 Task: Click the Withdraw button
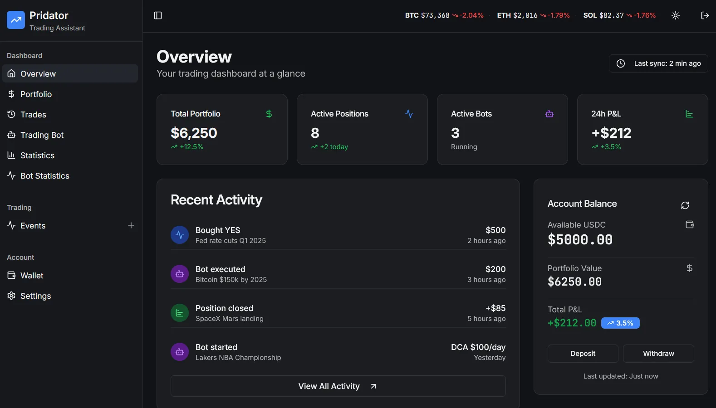(658, 354)
